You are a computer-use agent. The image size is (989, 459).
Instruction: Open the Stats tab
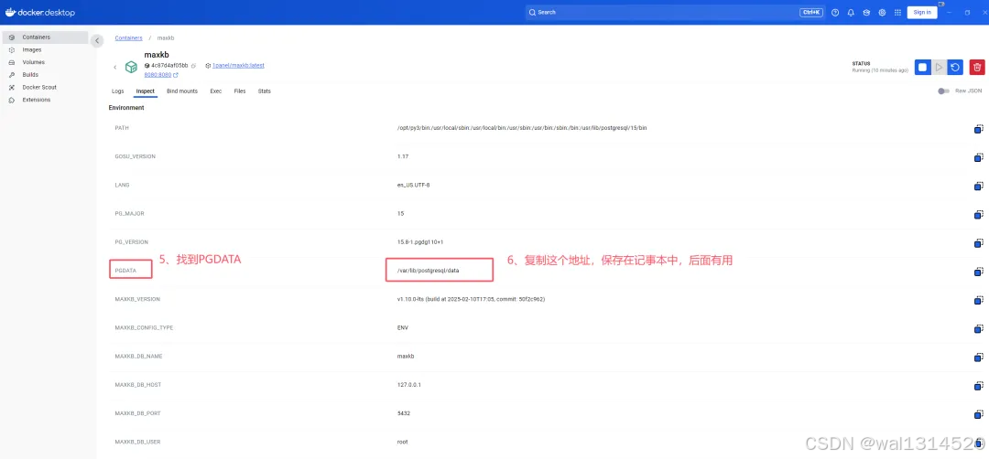pos(265,91)
